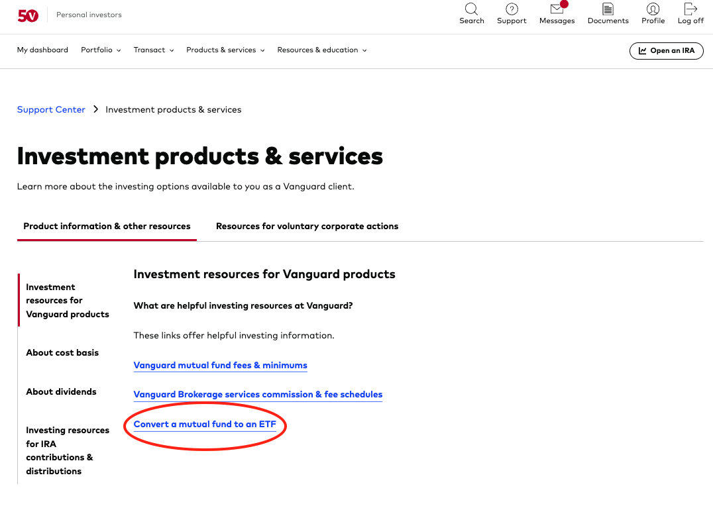
Task: Select Investment resources for Vanguard products sidebar item
Action: click(68, 300)
